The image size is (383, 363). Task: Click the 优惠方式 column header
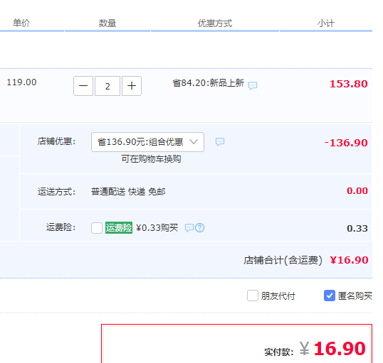tap(215, 23)
